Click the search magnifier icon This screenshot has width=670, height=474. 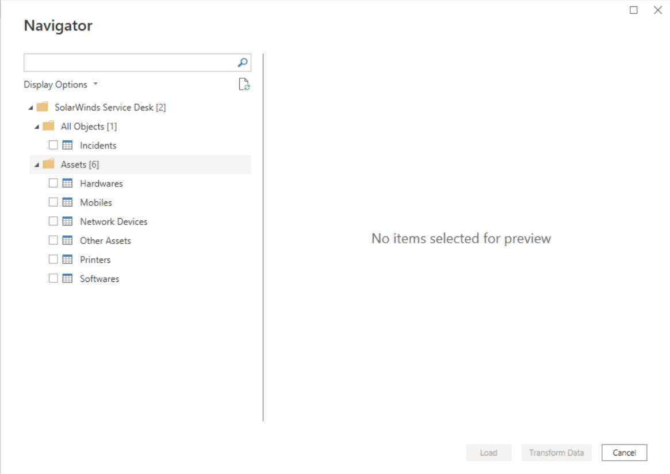pyautogui.click(x=243, y=63)
